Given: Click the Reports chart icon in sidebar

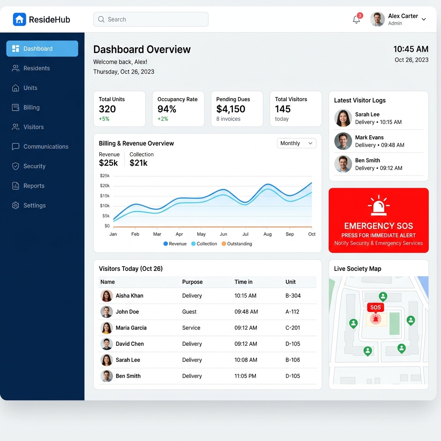Looking at the screenshot, I should (x=16, y=186).
